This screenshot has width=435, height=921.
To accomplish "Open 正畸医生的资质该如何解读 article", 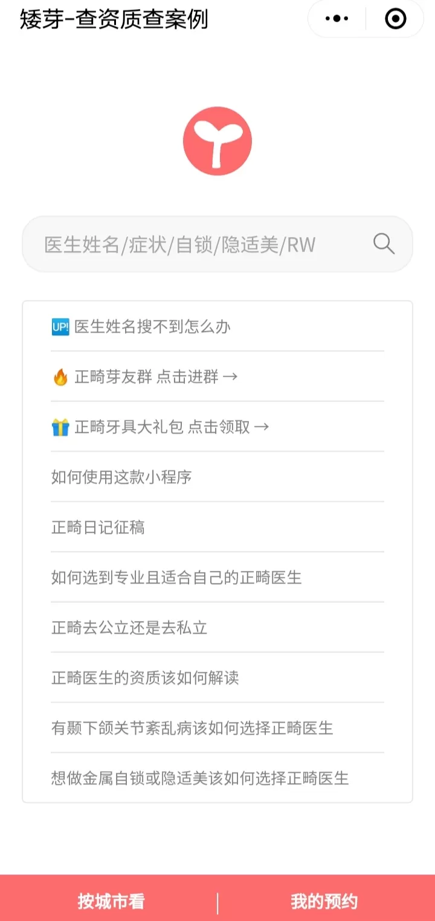I will pyautogui.click(x=145, y=679).
